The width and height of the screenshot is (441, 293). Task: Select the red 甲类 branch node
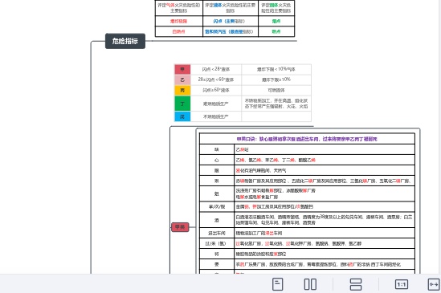click(x=180, y=227)
